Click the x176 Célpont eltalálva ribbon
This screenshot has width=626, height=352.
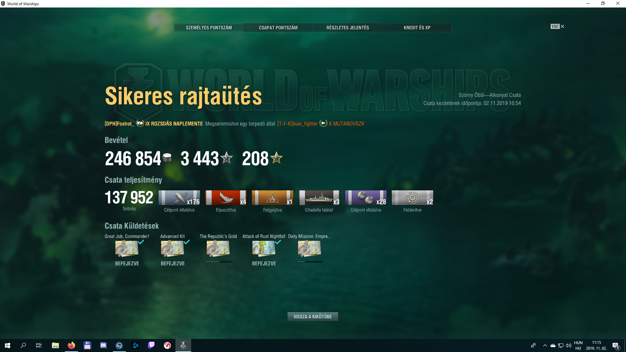[179, 198]
